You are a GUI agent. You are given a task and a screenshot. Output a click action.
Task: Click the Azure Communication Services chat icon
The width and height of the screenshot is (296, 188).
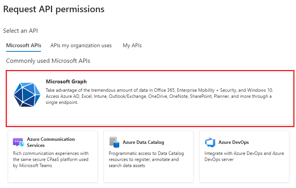click(x=18, y=142)
